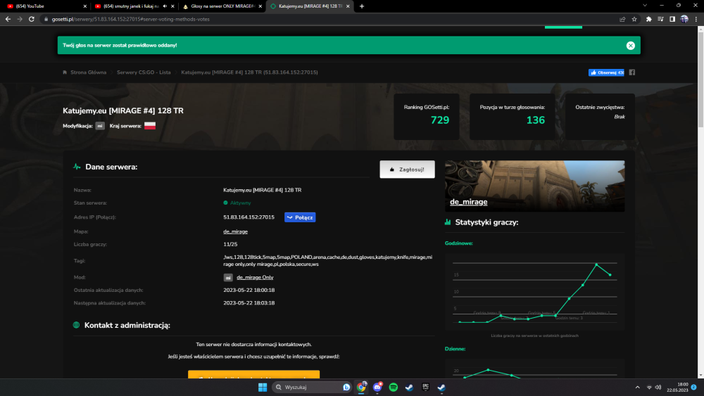Click the Zagłosuj! vote button
704x396 pixels.
point(407,170)
